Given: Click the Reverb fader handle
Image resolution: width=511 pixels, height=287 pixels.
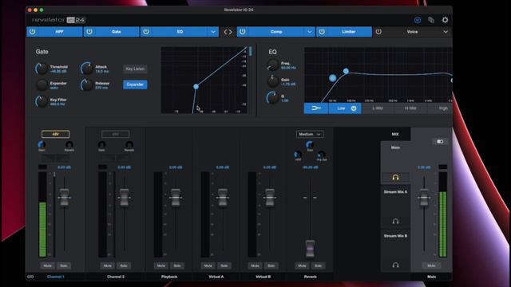Looking at the screenshot, I should point(310,249).
